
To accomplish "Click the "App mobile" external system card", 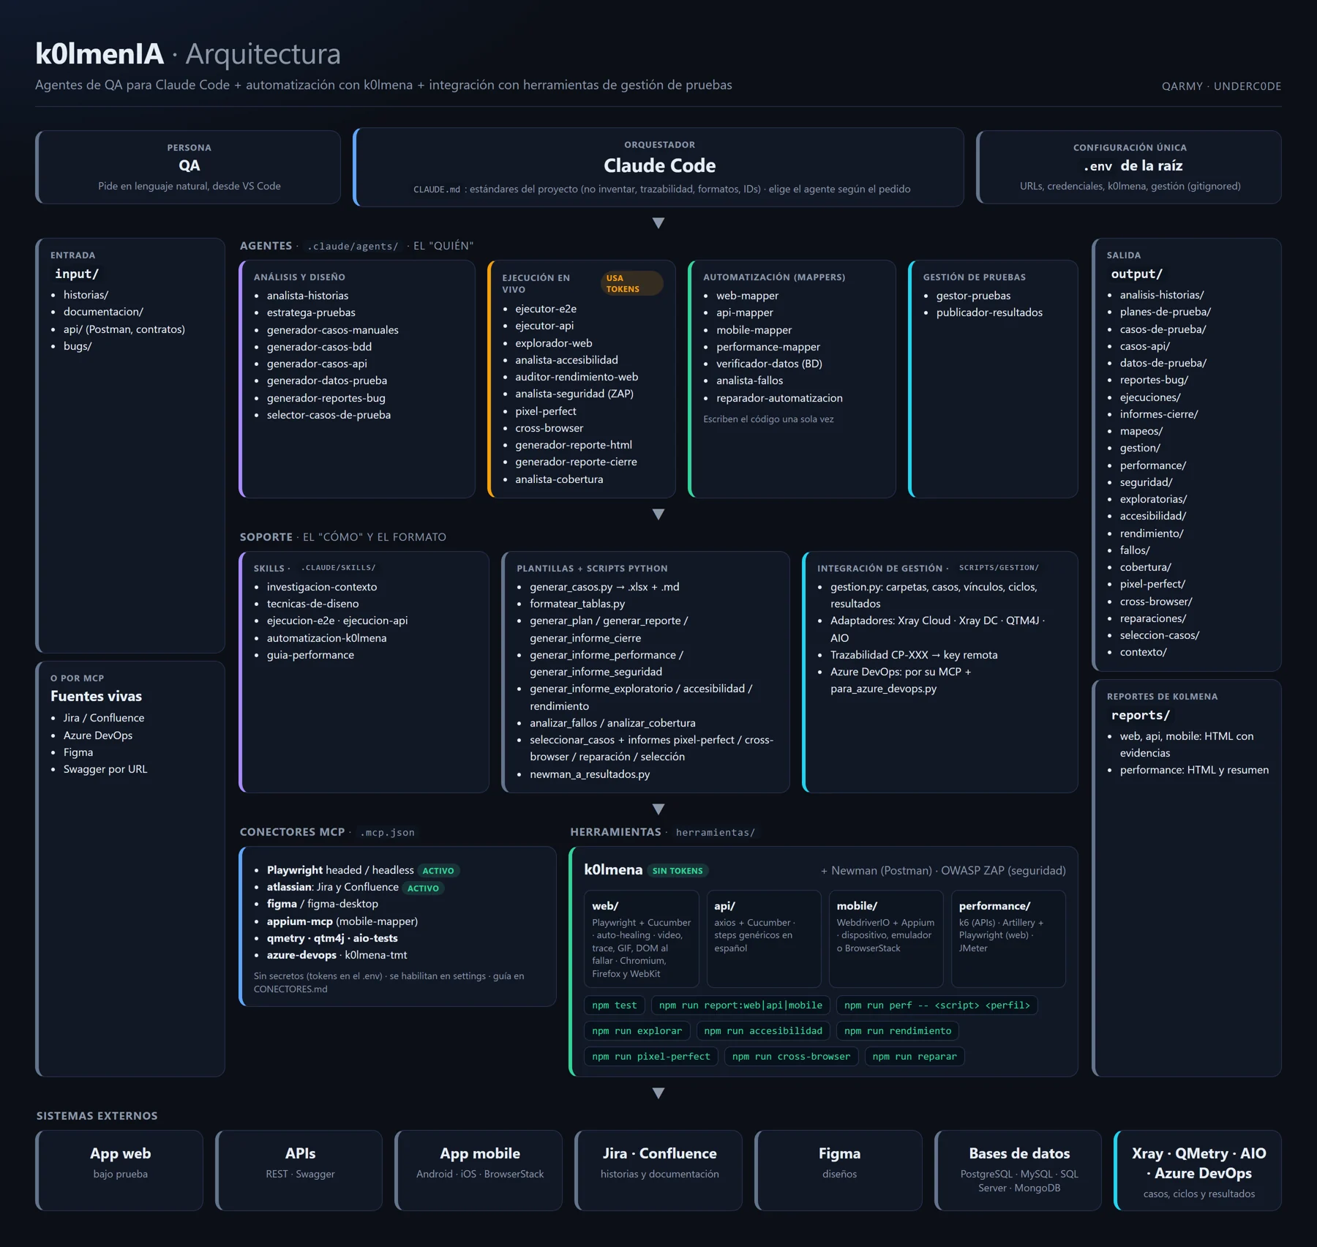I will pos(479,1170).
